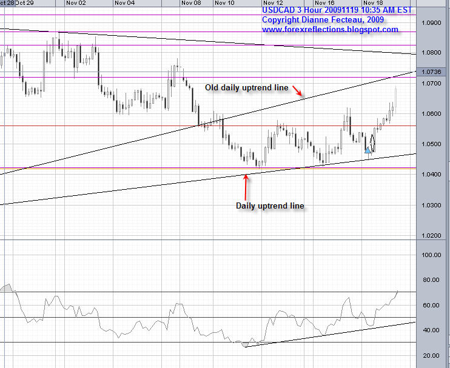The height and width of the screenshot is (368, 450).
Task: Open the www.forexreflections.blogspot.com link
Action: tap(330, 29)
